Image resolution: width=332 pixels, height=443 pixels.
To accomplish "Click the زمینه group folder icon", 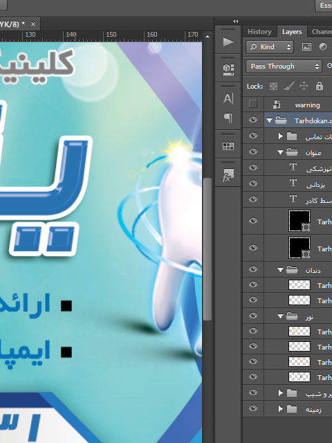I will tap(292, 409).
